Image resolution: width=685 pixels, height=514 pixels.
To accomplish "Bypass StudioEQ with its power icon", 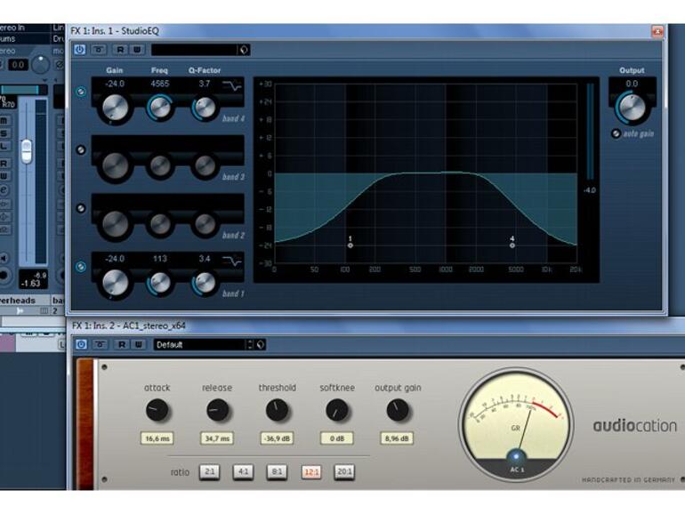I will [79, 49].
